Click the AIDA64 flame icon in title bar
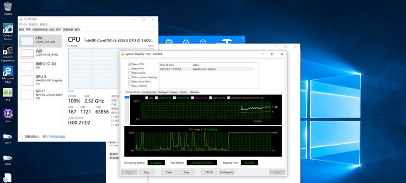The image size is (406, 183). (122, 54)
